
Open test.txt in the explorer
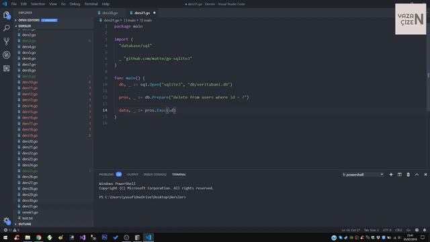[27, 218]
